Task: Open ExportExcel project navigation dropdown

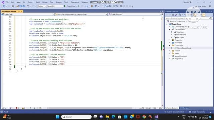Action: click(27, 14)
